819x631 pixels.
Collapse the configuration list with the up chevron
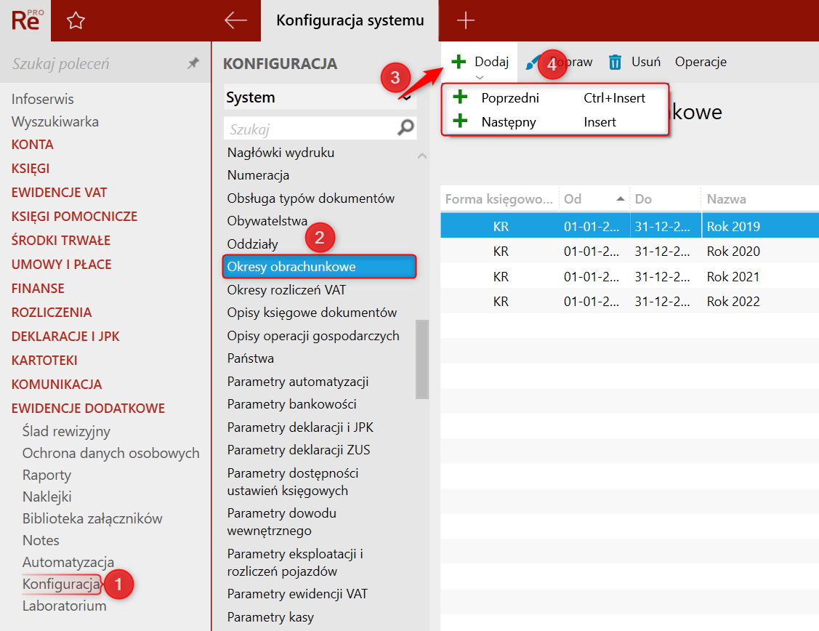(422, 156)
